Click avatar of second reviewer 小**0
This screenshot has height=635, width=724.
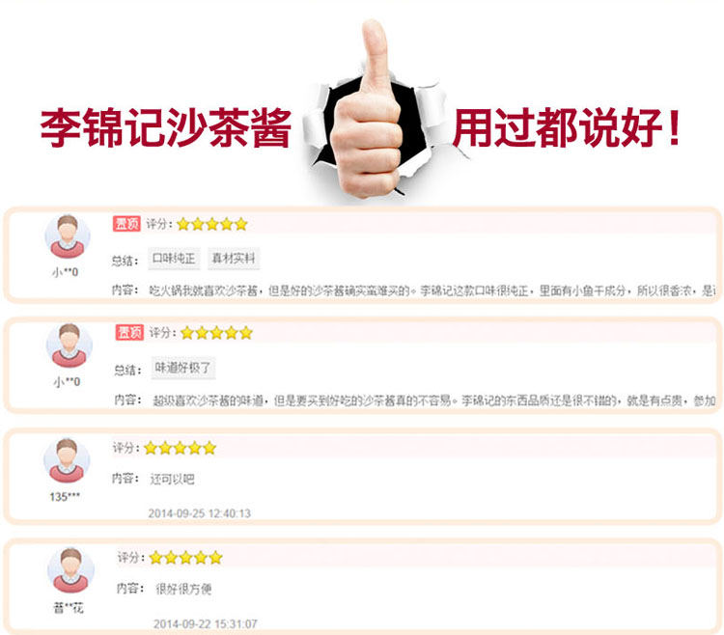(x=70, y=345)
